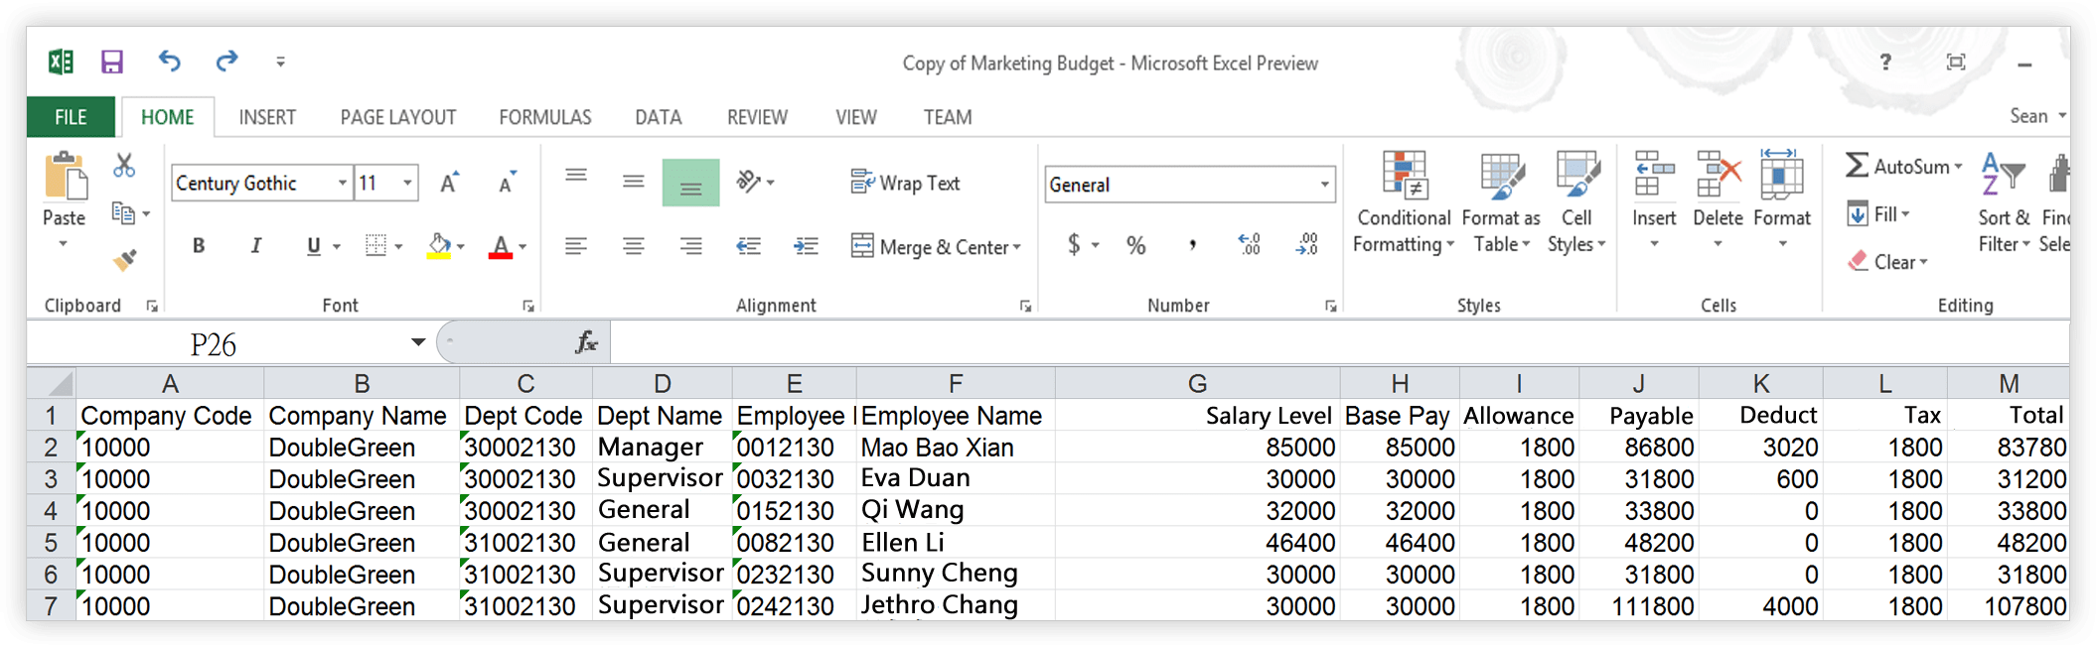Screen dimensions: 2097x647
Task: Switch to the PAGE LAYOUT tab
Action: click(398, 117)
